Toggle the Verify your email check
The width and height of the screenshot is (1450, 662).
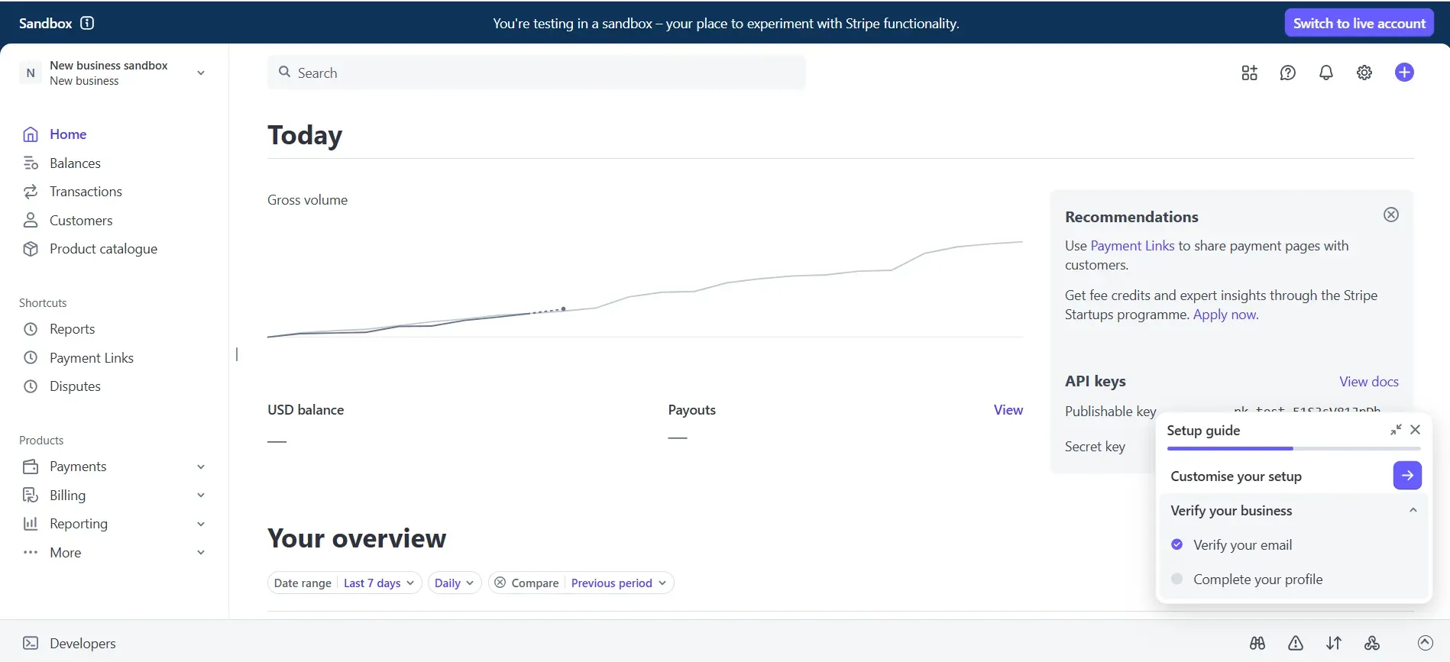(x=1177, y=544)
